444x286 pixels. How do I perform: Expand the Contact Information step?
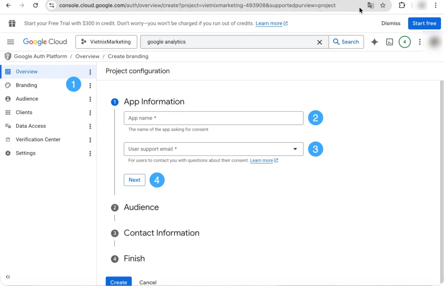161,233
